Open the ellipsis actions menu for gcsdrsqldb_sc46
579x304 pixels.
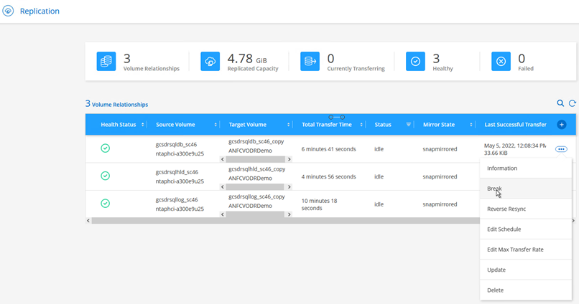[x=561, y=149]
